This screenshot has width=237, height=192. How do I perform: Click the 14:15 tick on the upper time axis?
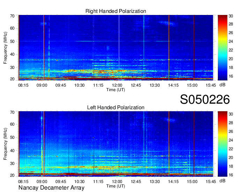click(173, 85)
